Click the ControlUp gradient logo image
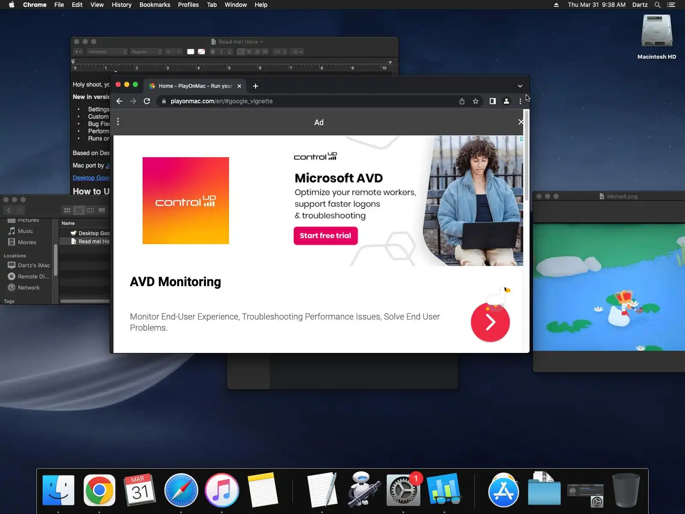This screenshot has width=685, height=514. tap(186, 200)
